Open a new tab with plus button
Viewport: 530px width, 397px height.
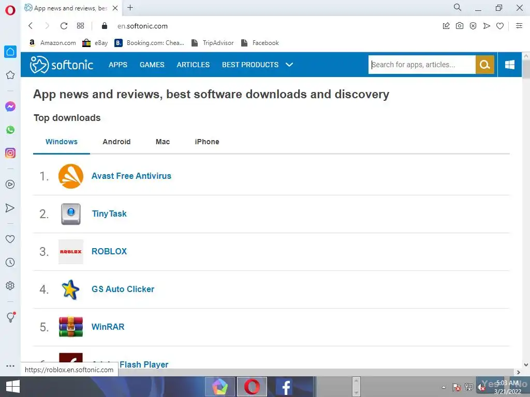[x=130, y=7]
